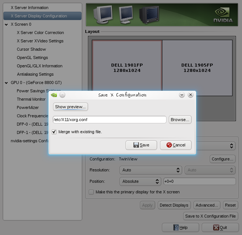Click the NVIDIA logo in the banner
The height and width of the screenshot is (235, 242).
coord(222,15)
